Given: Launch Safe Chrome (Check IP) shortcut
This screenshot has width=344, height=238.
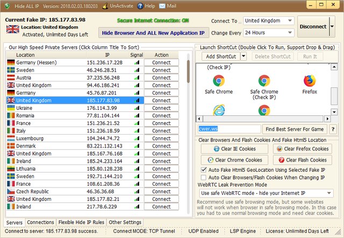Looking at the screenshot, I should click(264, 81).
